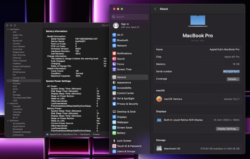Open the Notifications bell icon
250x159 pixels.
tap(114, 53)
